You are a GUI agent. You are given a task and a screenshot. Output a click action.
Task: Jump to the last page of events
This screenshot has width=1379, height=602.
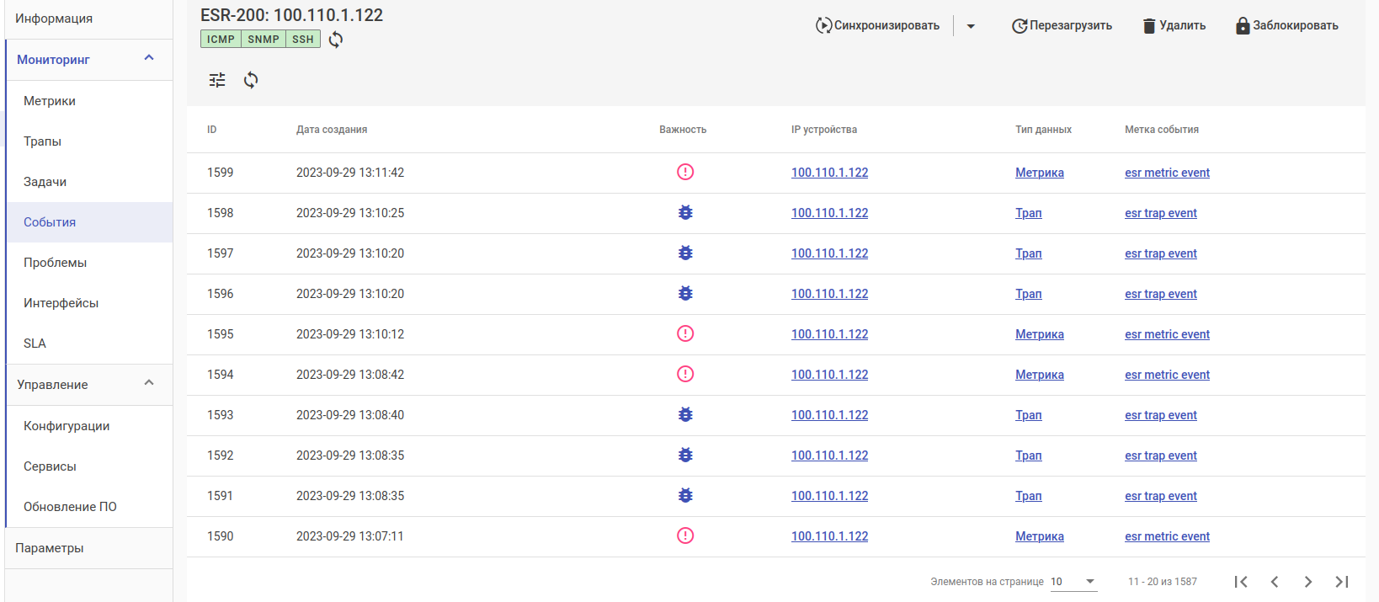point(1341,582)
